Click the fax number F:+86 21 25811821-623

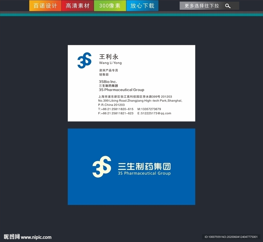click(116, 113)
